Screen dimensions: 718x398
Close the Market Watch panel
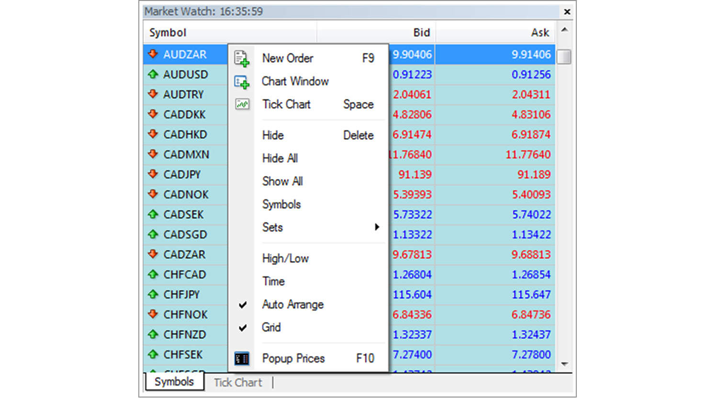567,11
